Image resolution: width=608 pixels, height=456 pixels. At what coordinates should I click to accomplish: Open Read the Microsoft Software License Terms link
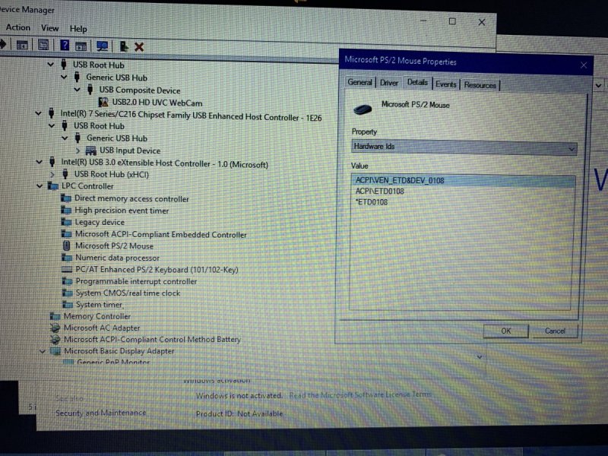(360, 394)
